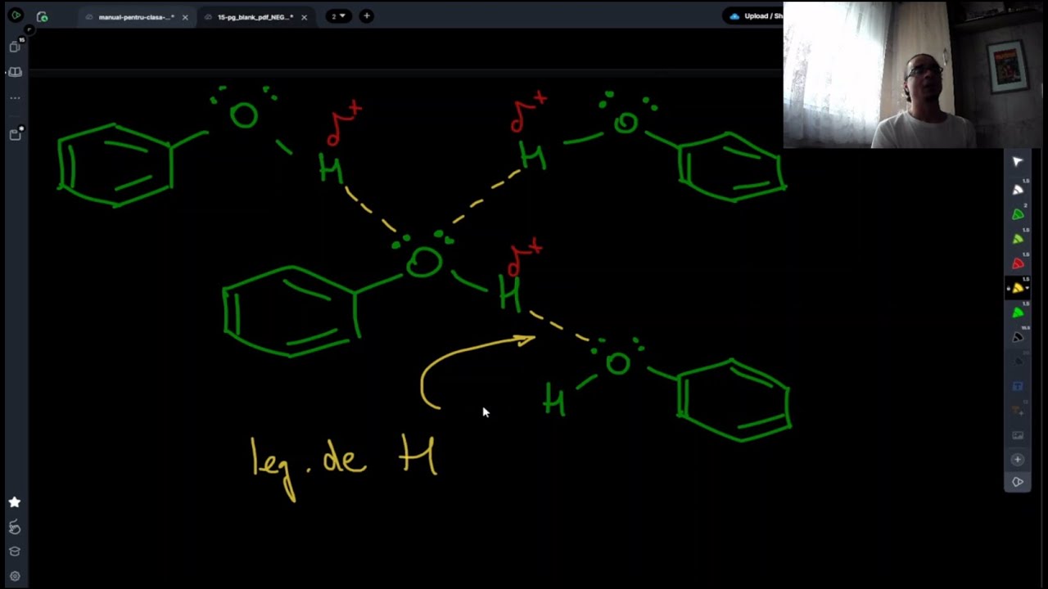Open the pages panel with badge 15
The height and width of the screenshot is (589, 1048).
click(15, 47)
